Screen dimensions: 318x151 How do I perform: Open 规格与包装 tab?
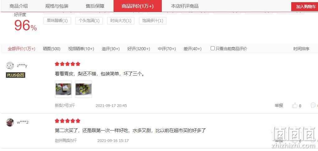[x=57, y=6]
